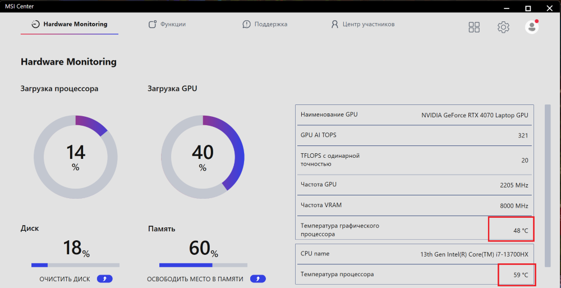The image size is (561, 288).
Task: Open settings via the gear icon
Action: coord(503,27)
